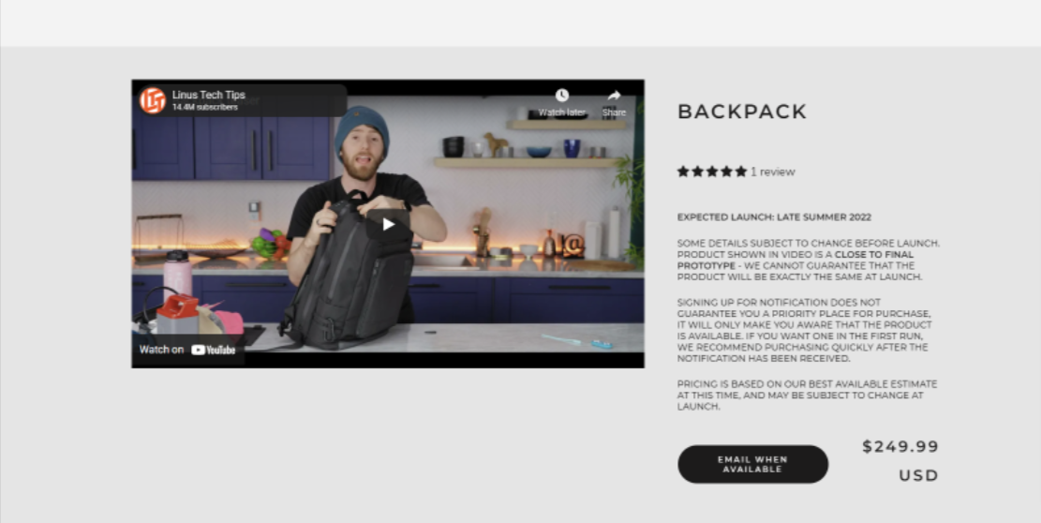Click the 14.4M subscribers text
Viewport: 1041px width, 523px height.
204,107
